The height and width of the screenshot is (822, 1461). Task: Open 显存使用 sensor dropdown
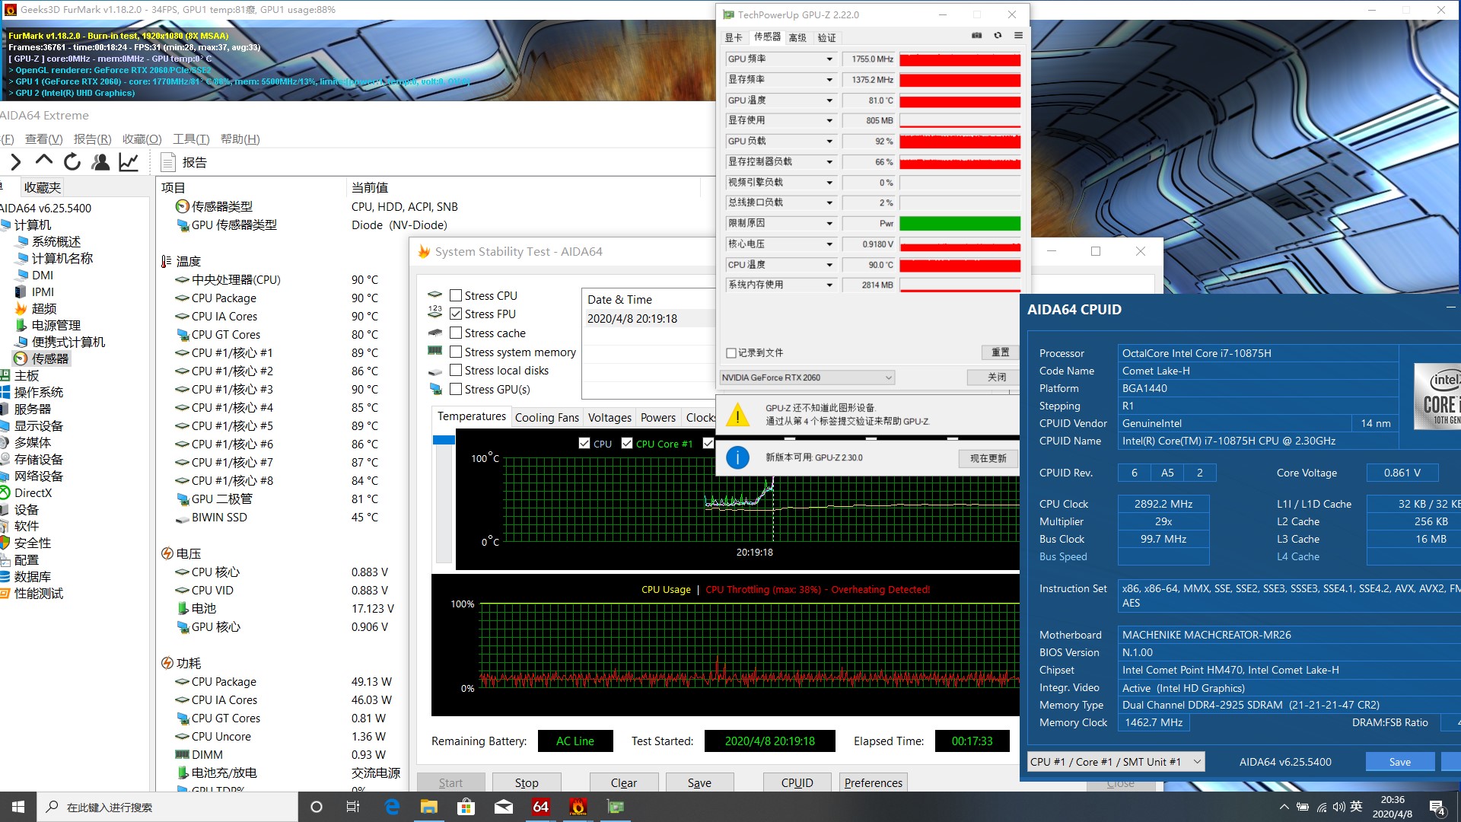[829, 120]
